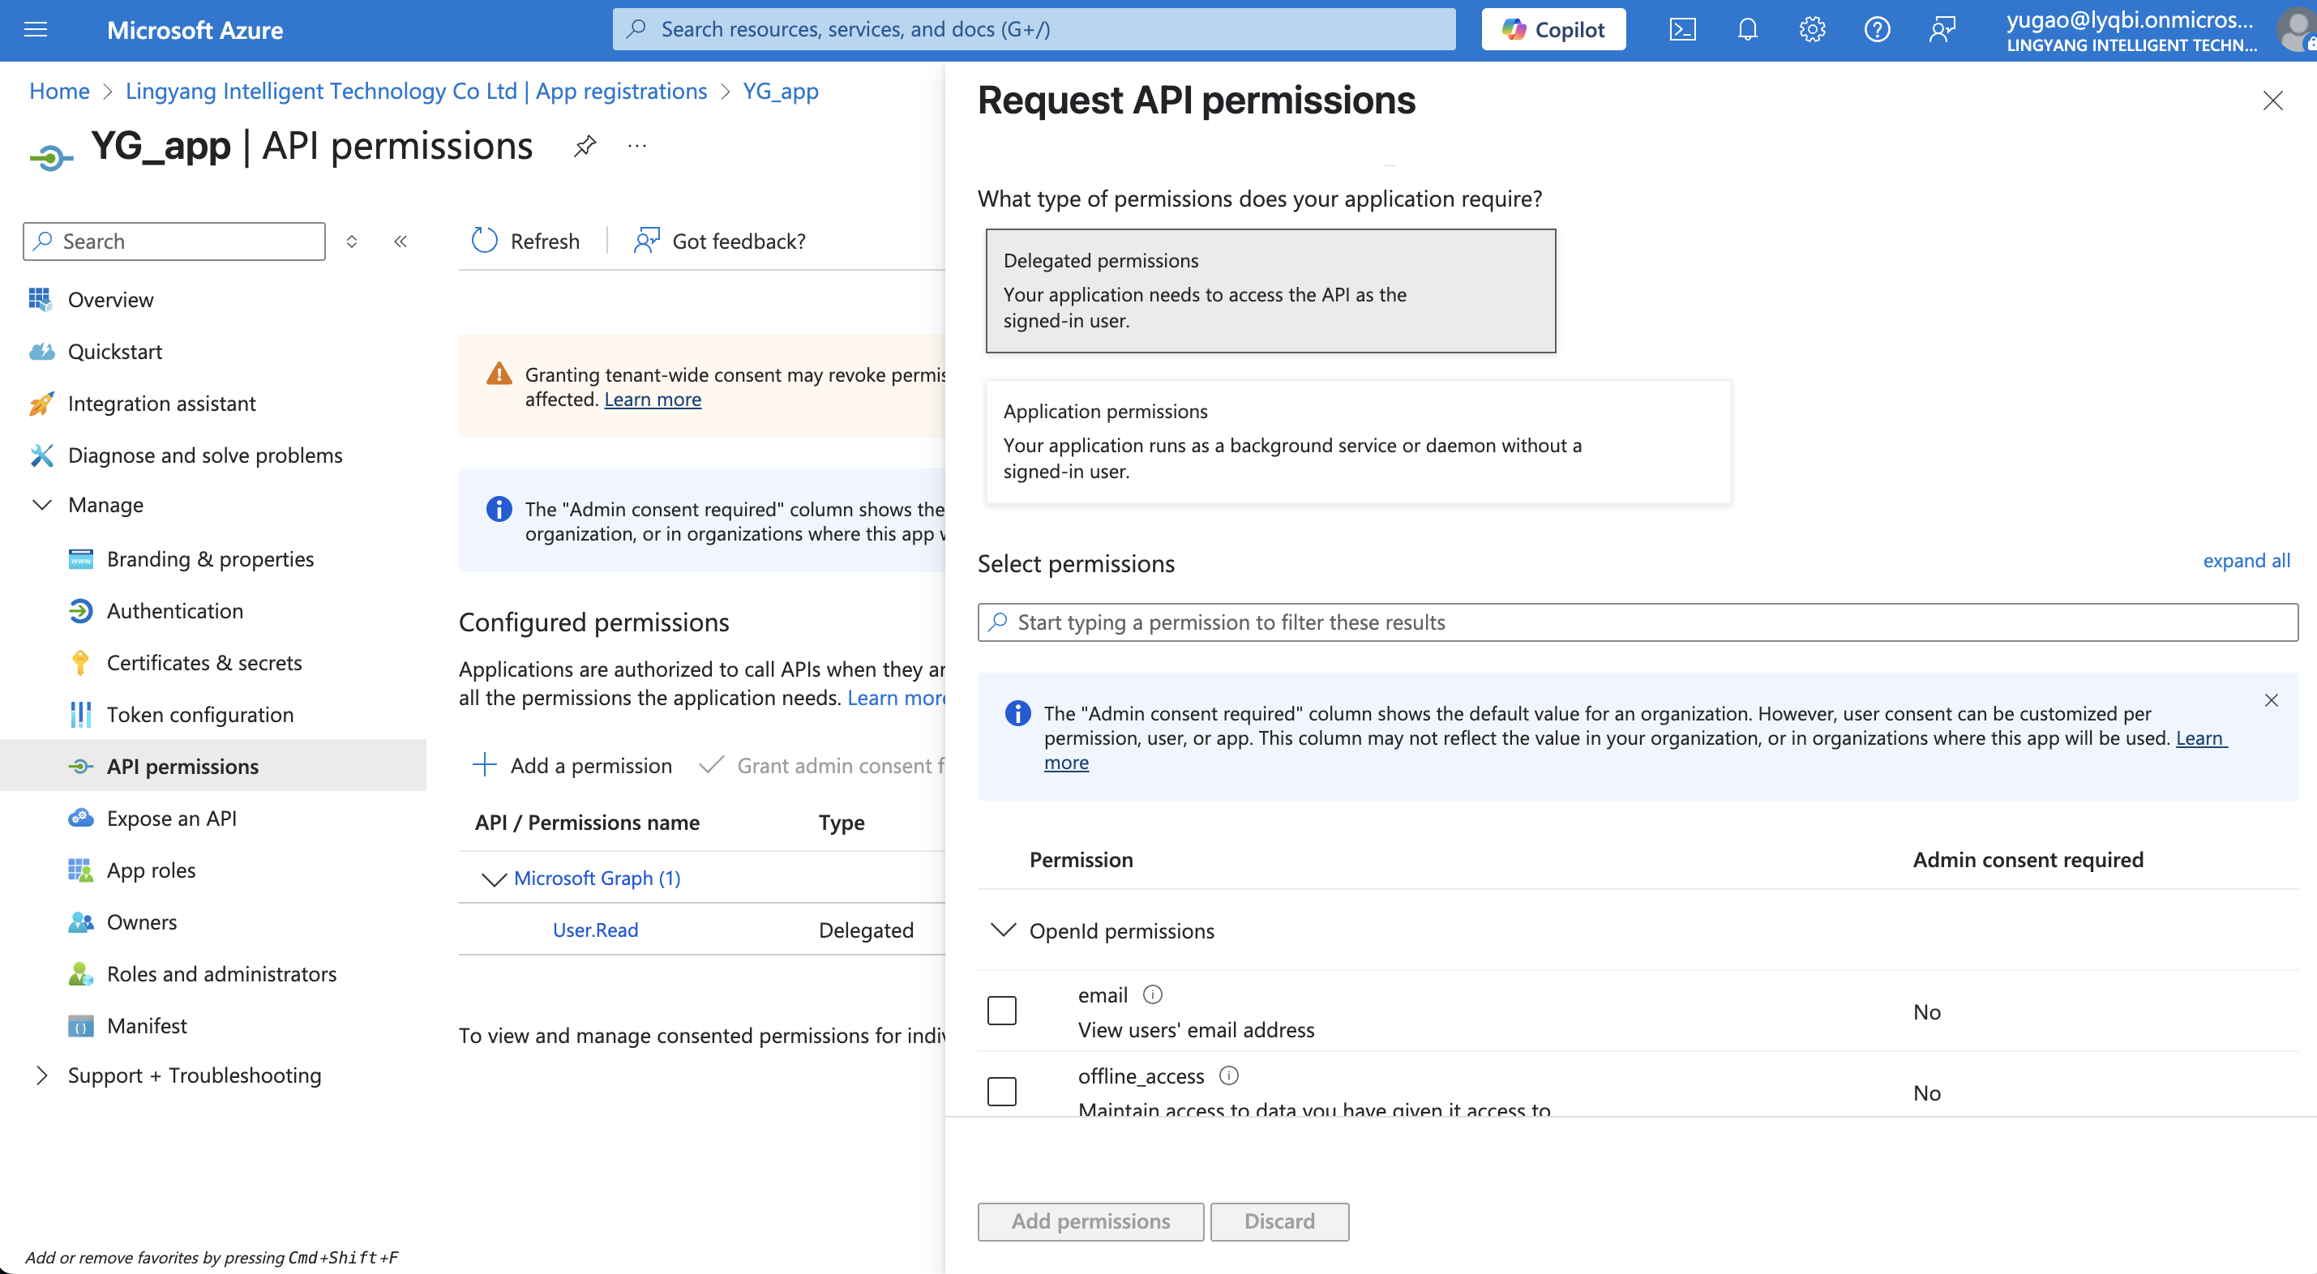
Task: Click the permission filter search box
Action: [1637, 622]
